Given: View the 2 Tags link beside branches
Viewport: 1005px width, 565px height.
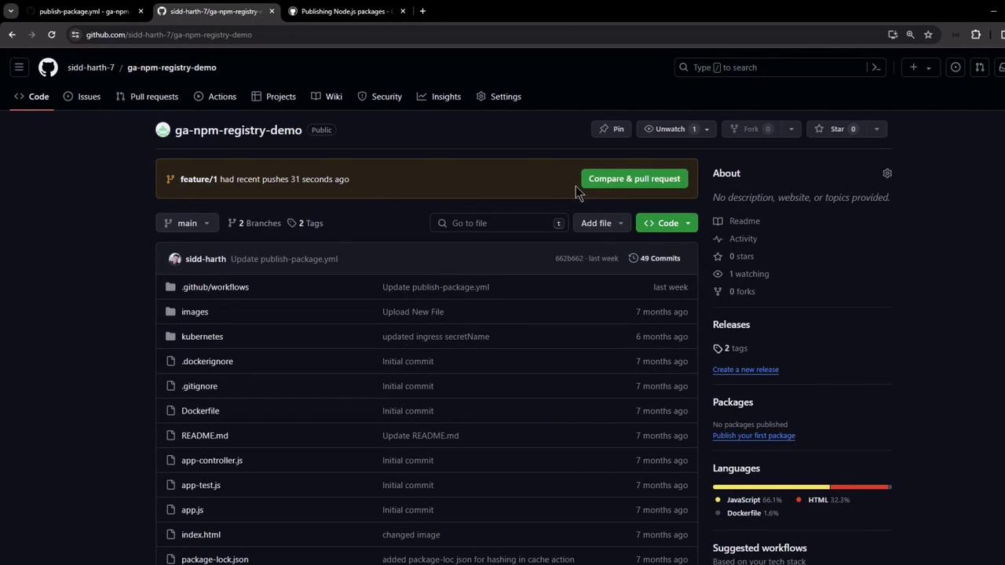Looking at the screenshot, I should pyautogui.click(x=305, y=224).
